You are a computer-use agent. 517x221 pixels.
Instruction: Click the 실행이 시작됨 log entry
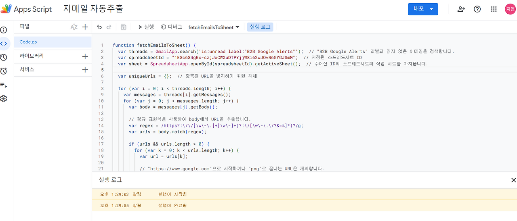click(304, 194)
